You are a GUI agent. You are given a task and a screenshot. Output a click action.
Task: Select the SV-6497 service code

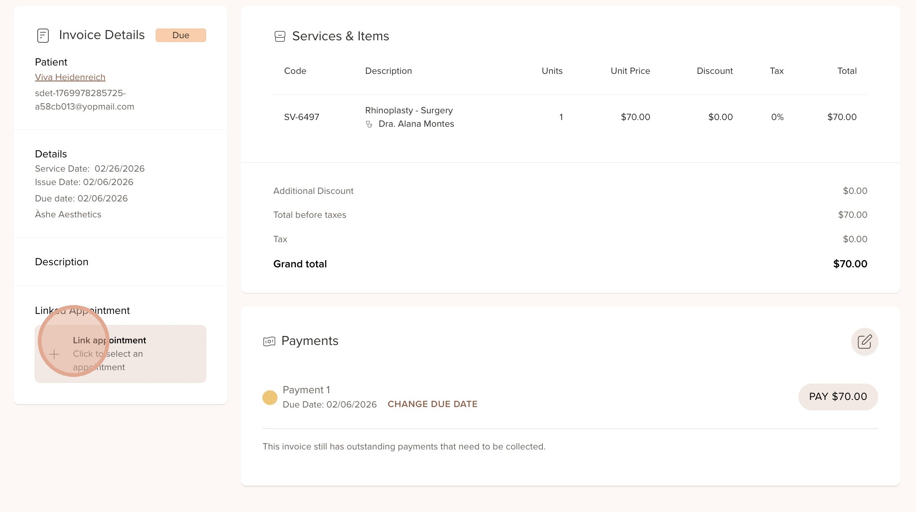[301, 117]
